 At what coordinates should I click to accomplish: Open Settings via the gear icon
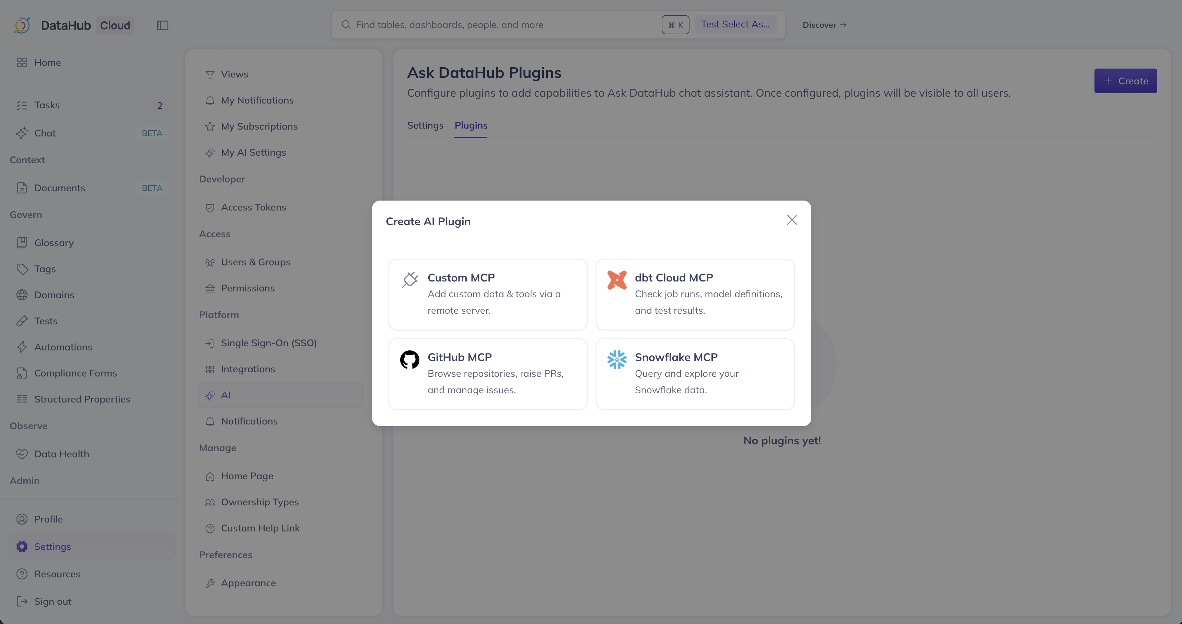tap(22, 547)
